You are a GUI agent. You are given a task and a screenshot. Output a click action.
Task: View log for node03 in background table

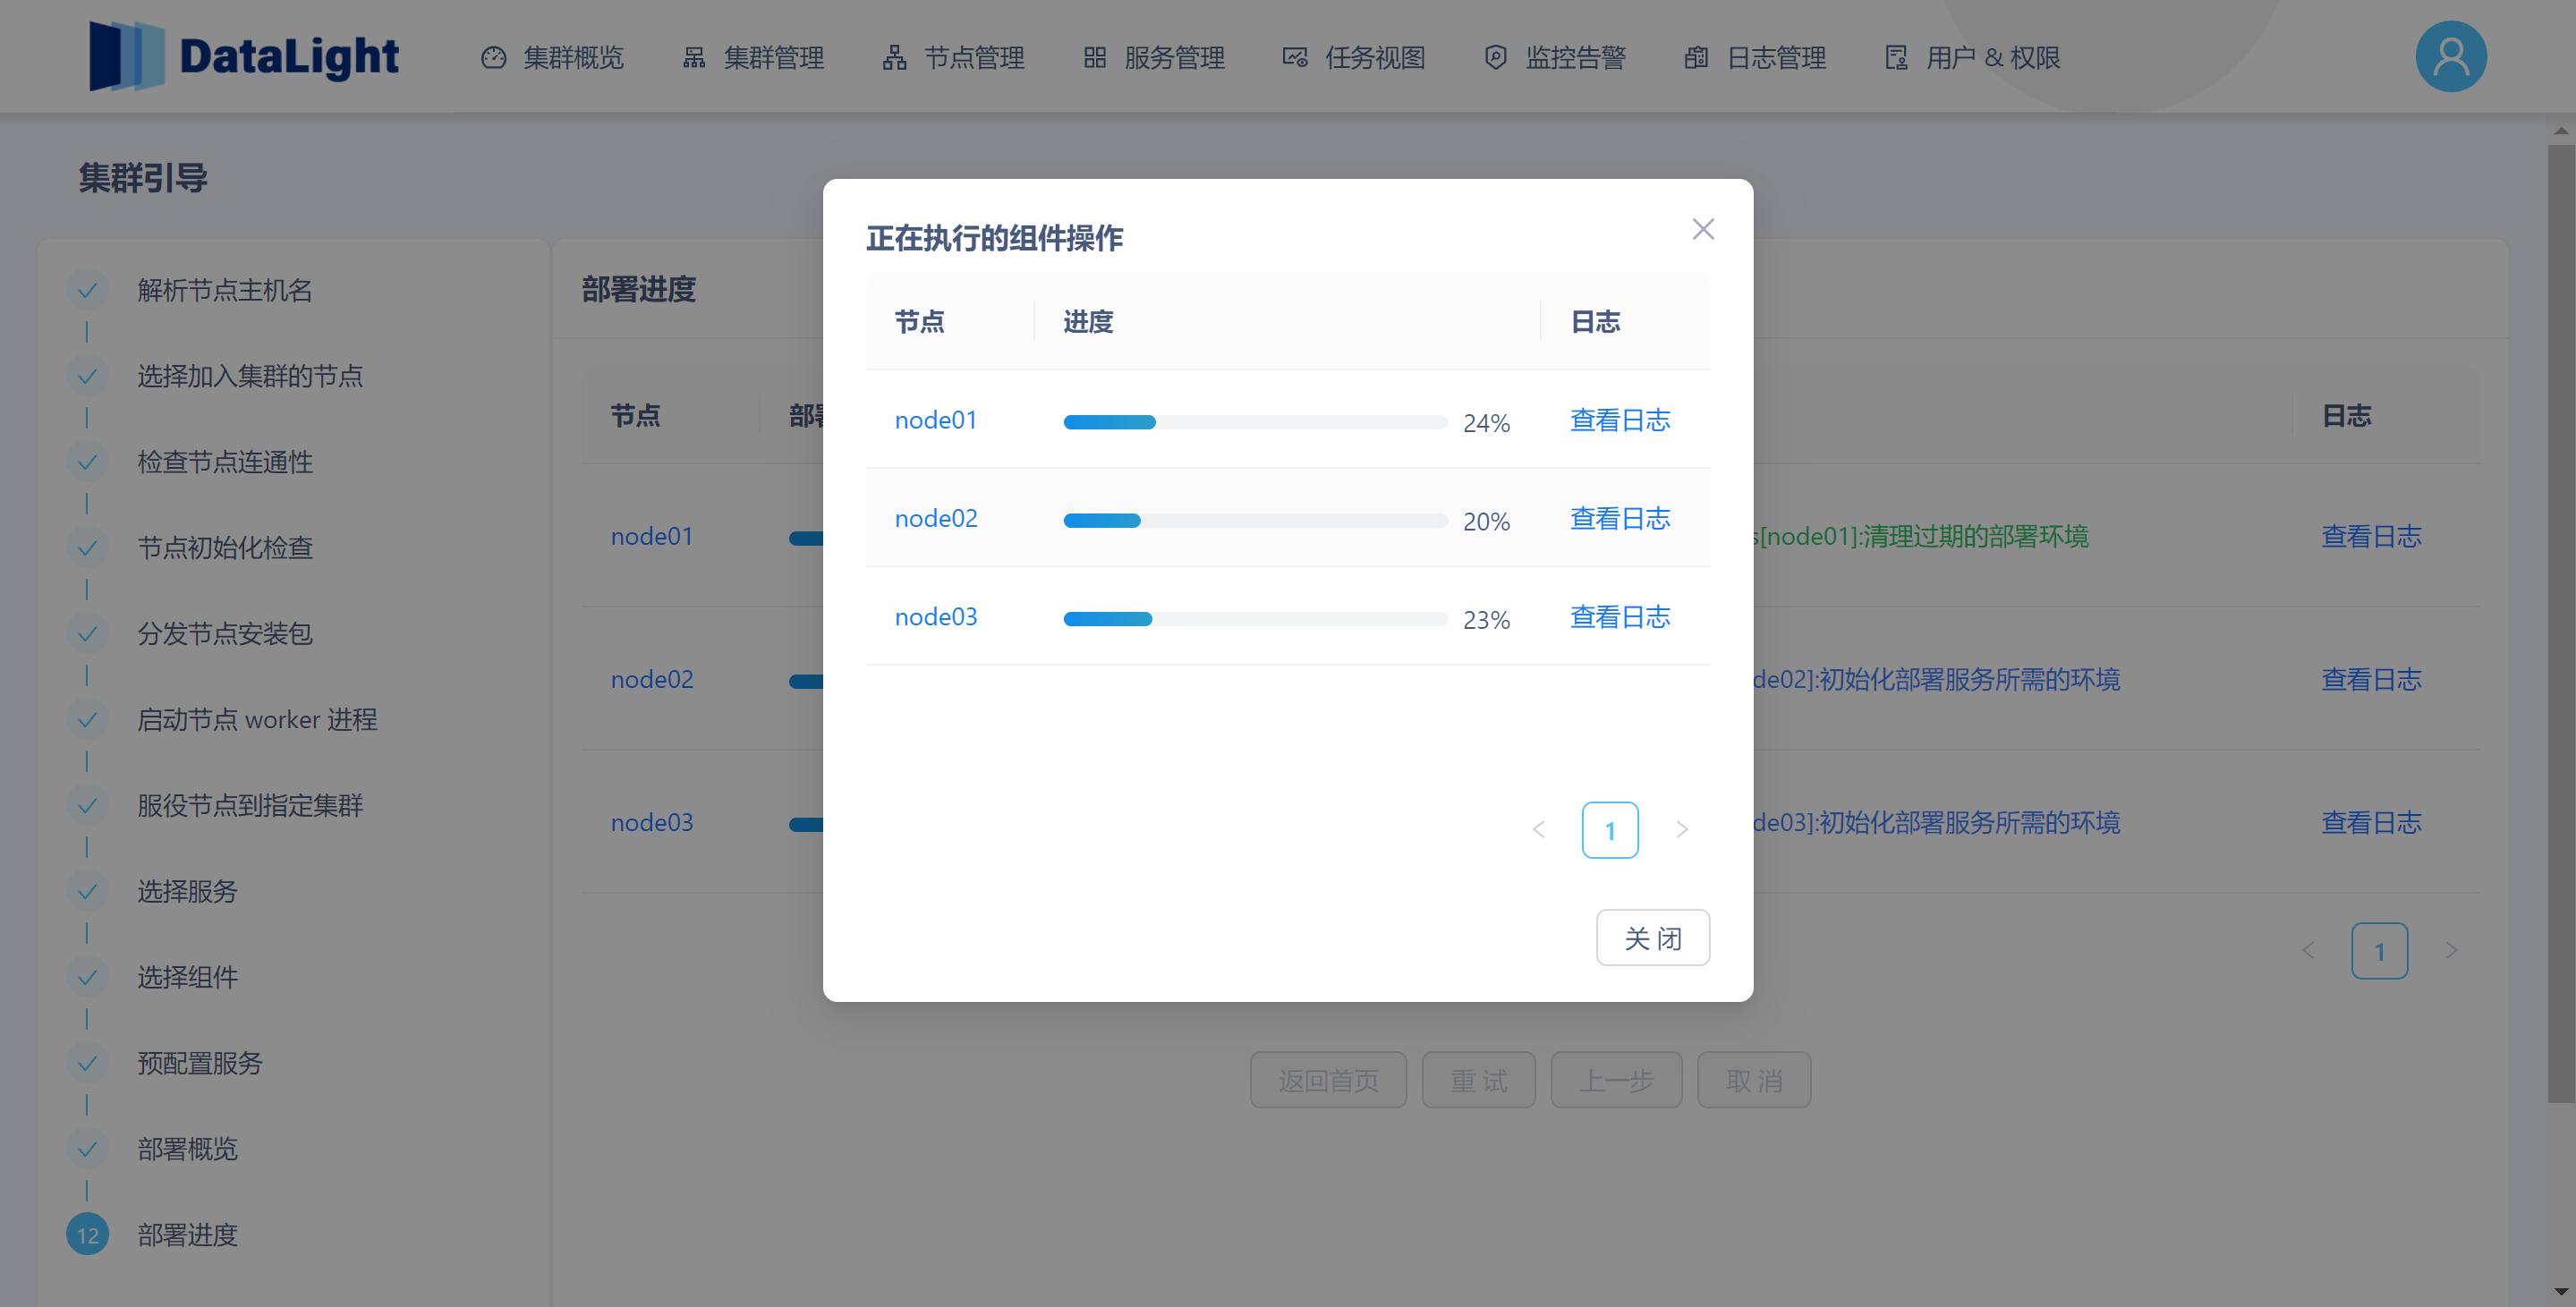(2371, 822)
